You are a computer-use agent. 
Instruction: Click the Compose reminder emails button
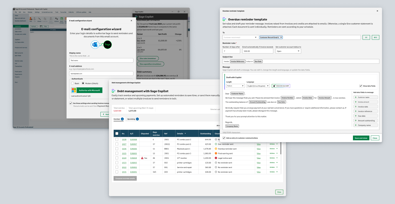tap(125, 178)
